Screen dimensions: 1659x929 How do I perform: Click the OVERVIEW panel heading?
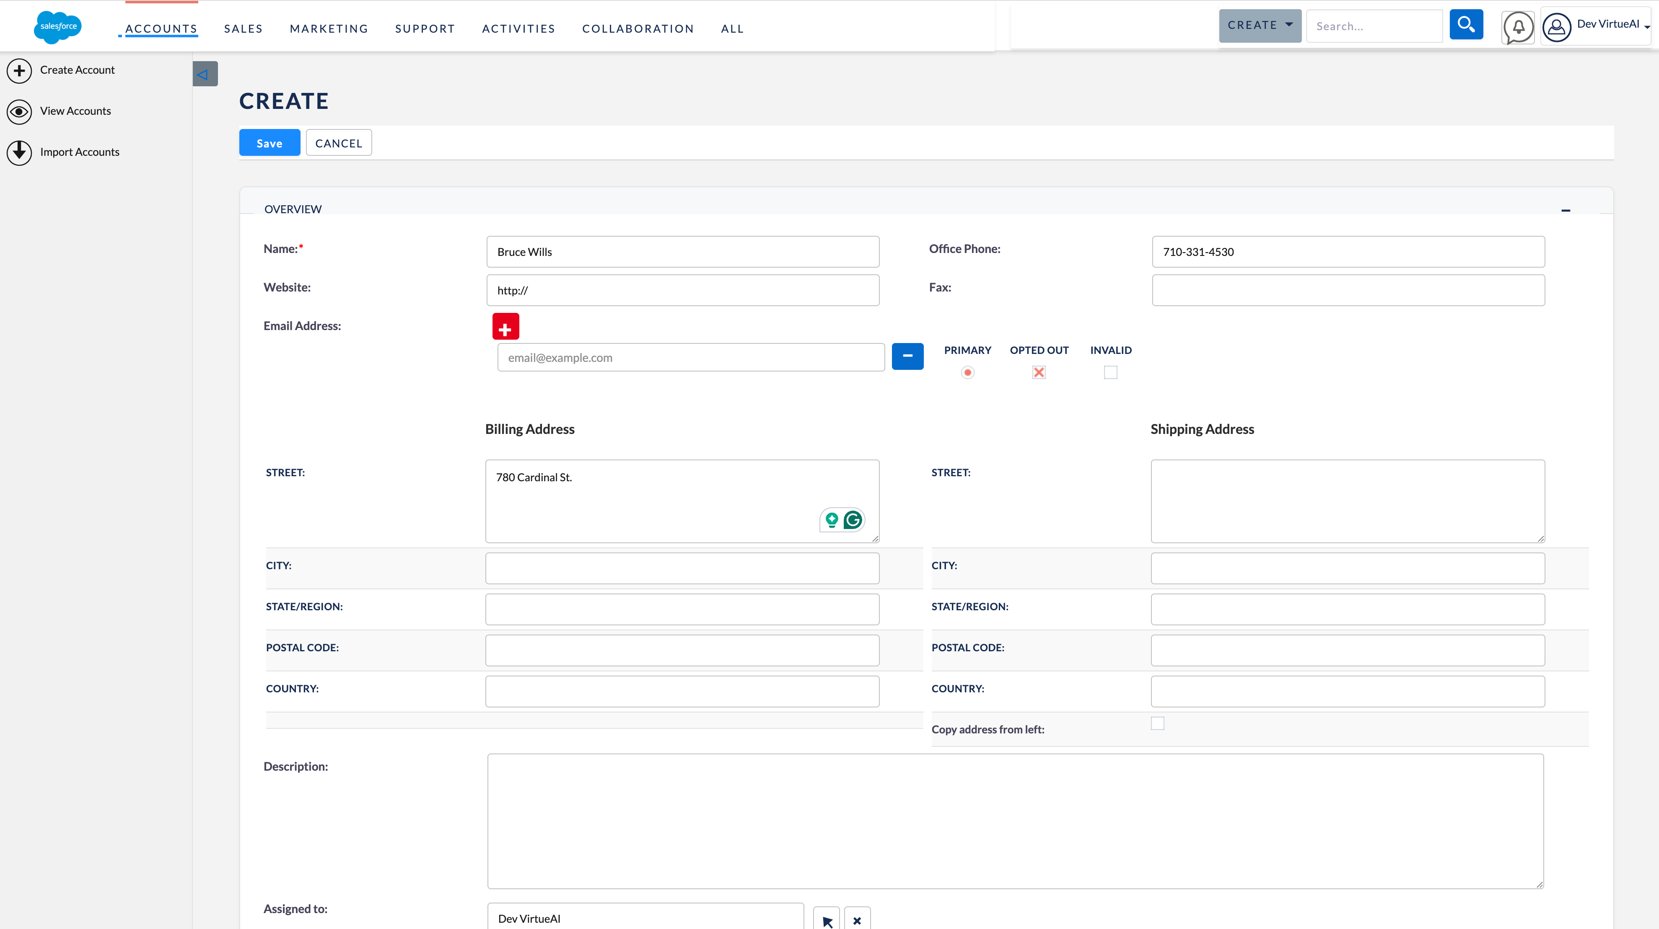pyautogui.click(x=293, y=209)
